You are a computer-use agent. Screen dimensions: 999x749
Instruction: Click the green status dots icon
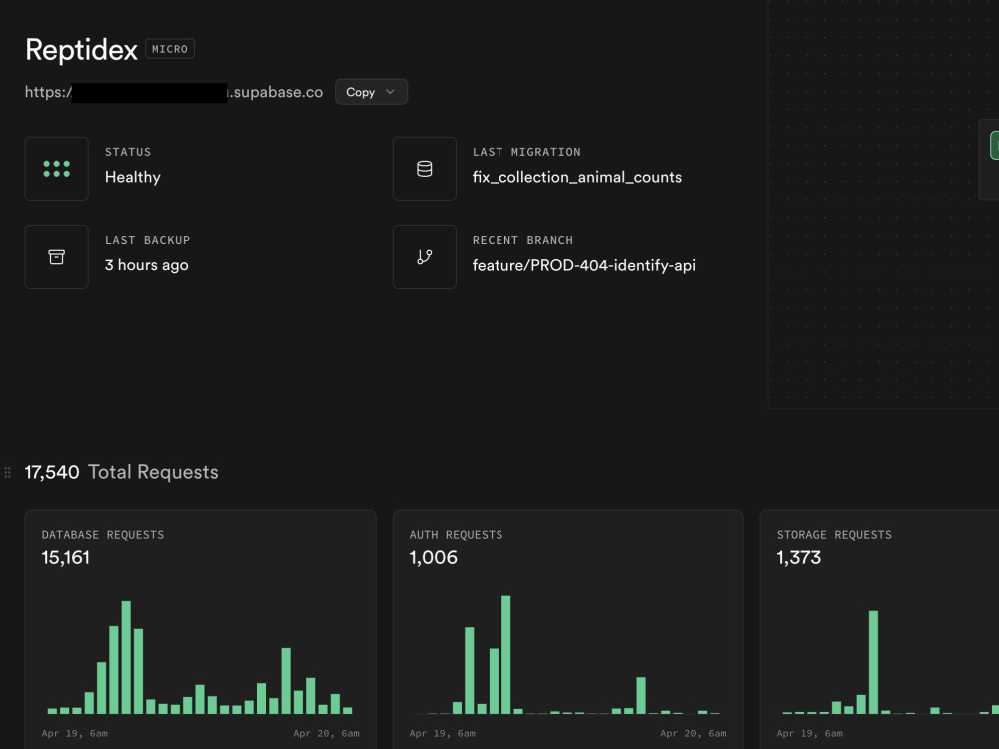point(56,169)
